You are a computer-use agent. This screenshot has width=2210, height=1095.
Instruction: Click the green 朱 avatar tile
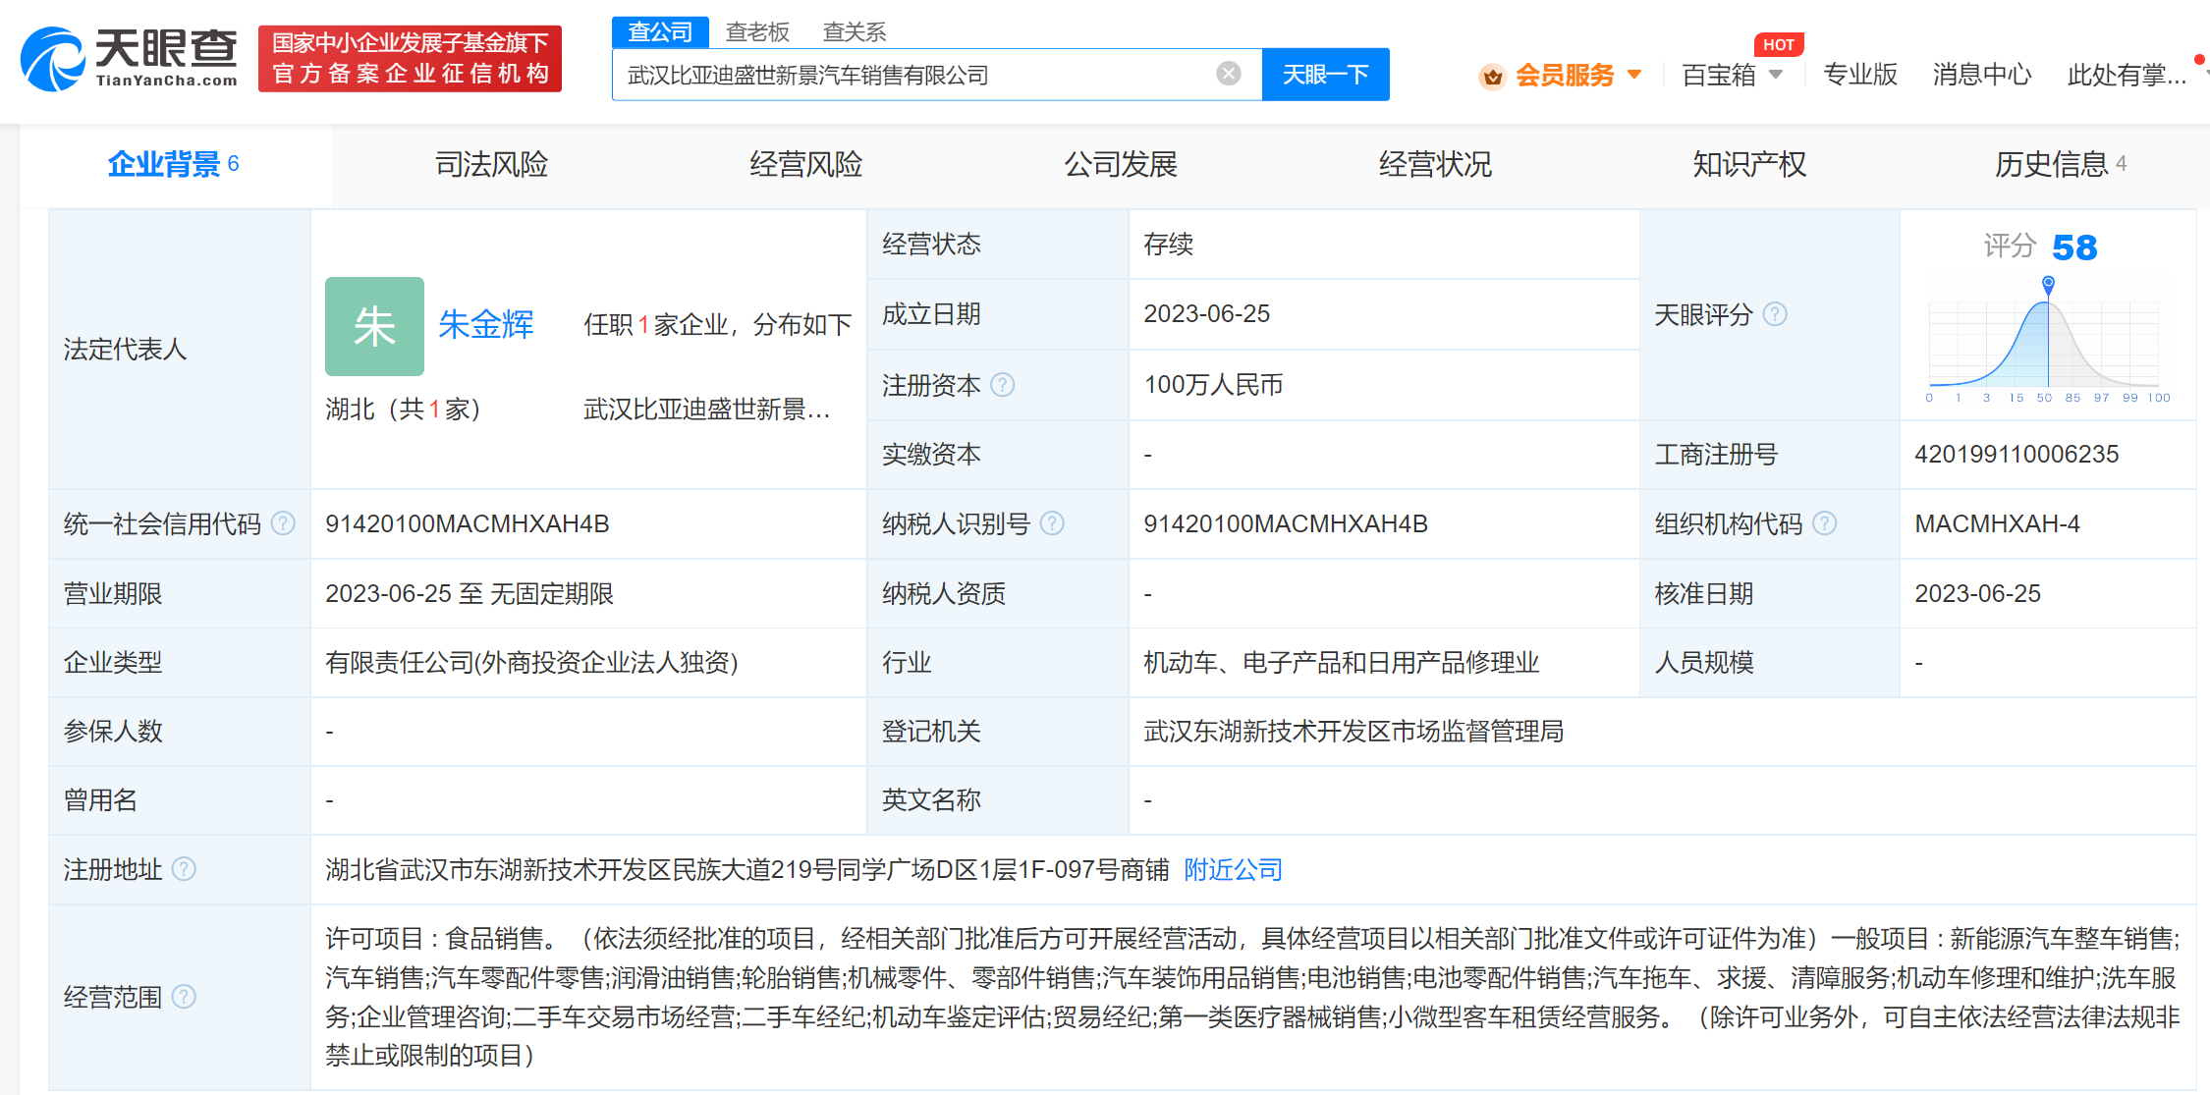374,326
